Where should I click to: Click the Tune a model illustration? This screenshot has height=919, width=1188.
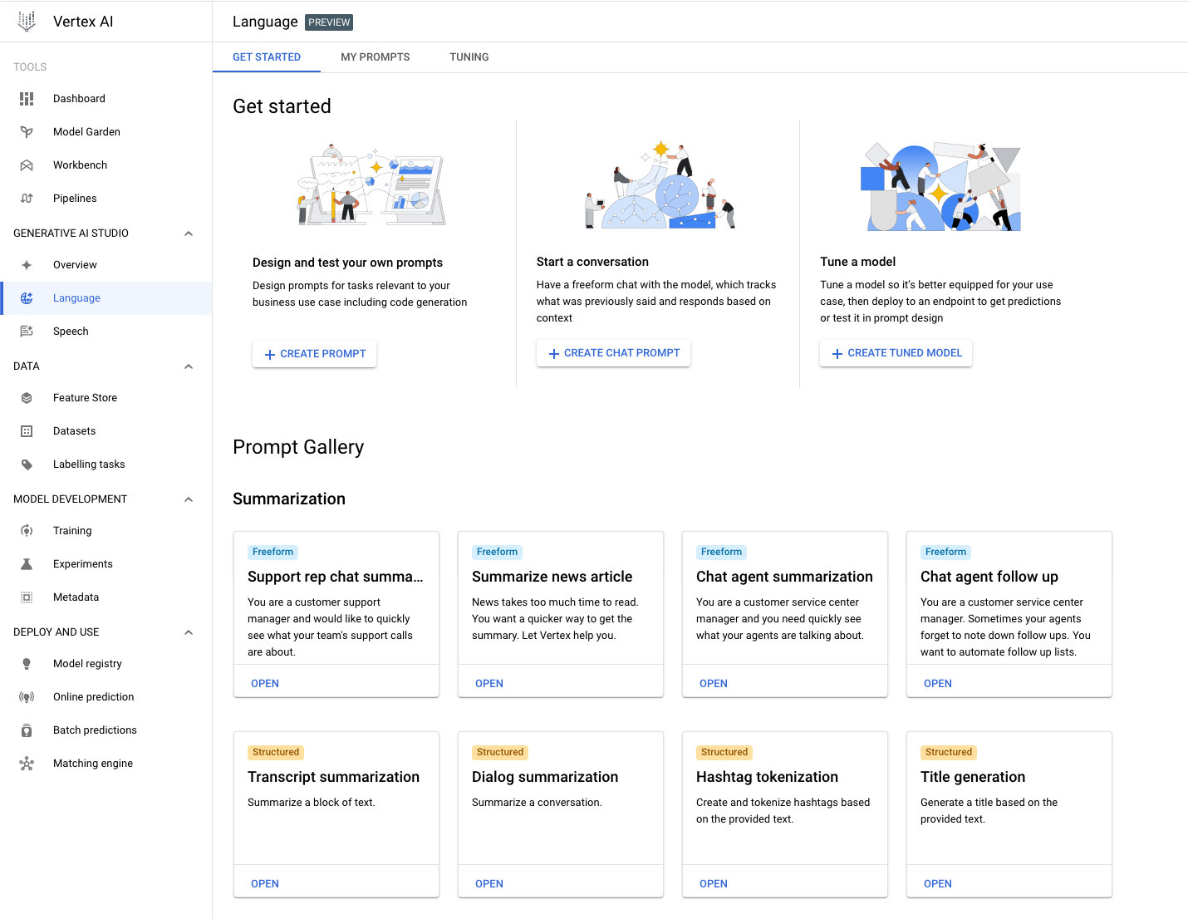[940, 186]
